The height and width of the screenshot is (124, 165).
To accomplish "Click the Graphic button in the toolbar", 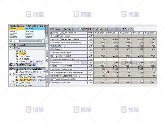I will [x=69, y=29].
